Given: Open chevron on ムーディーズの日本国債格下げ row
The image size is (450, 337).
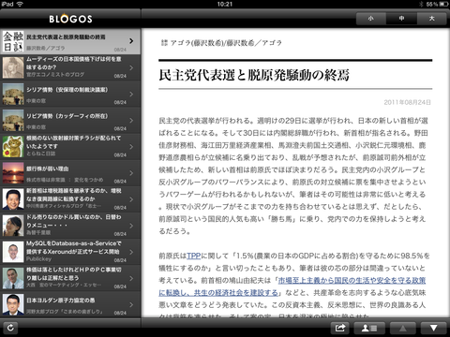Looking at the screenshot, I should click(x=131, y=67).
